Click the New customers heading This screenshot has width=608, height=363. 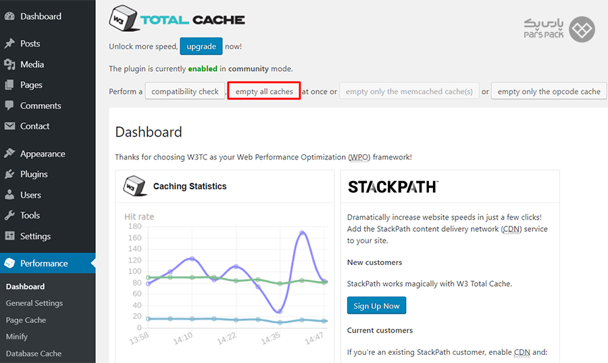click(374, 262)
